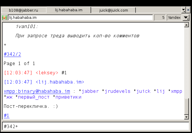Close the current chat tab
The image size is (192, 133).
(x=188, y=10)
